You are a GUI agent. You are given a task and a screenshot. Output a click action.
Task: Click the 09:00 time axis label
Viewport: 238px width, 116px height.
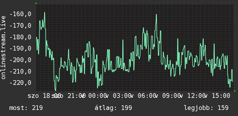coord(171,96)
